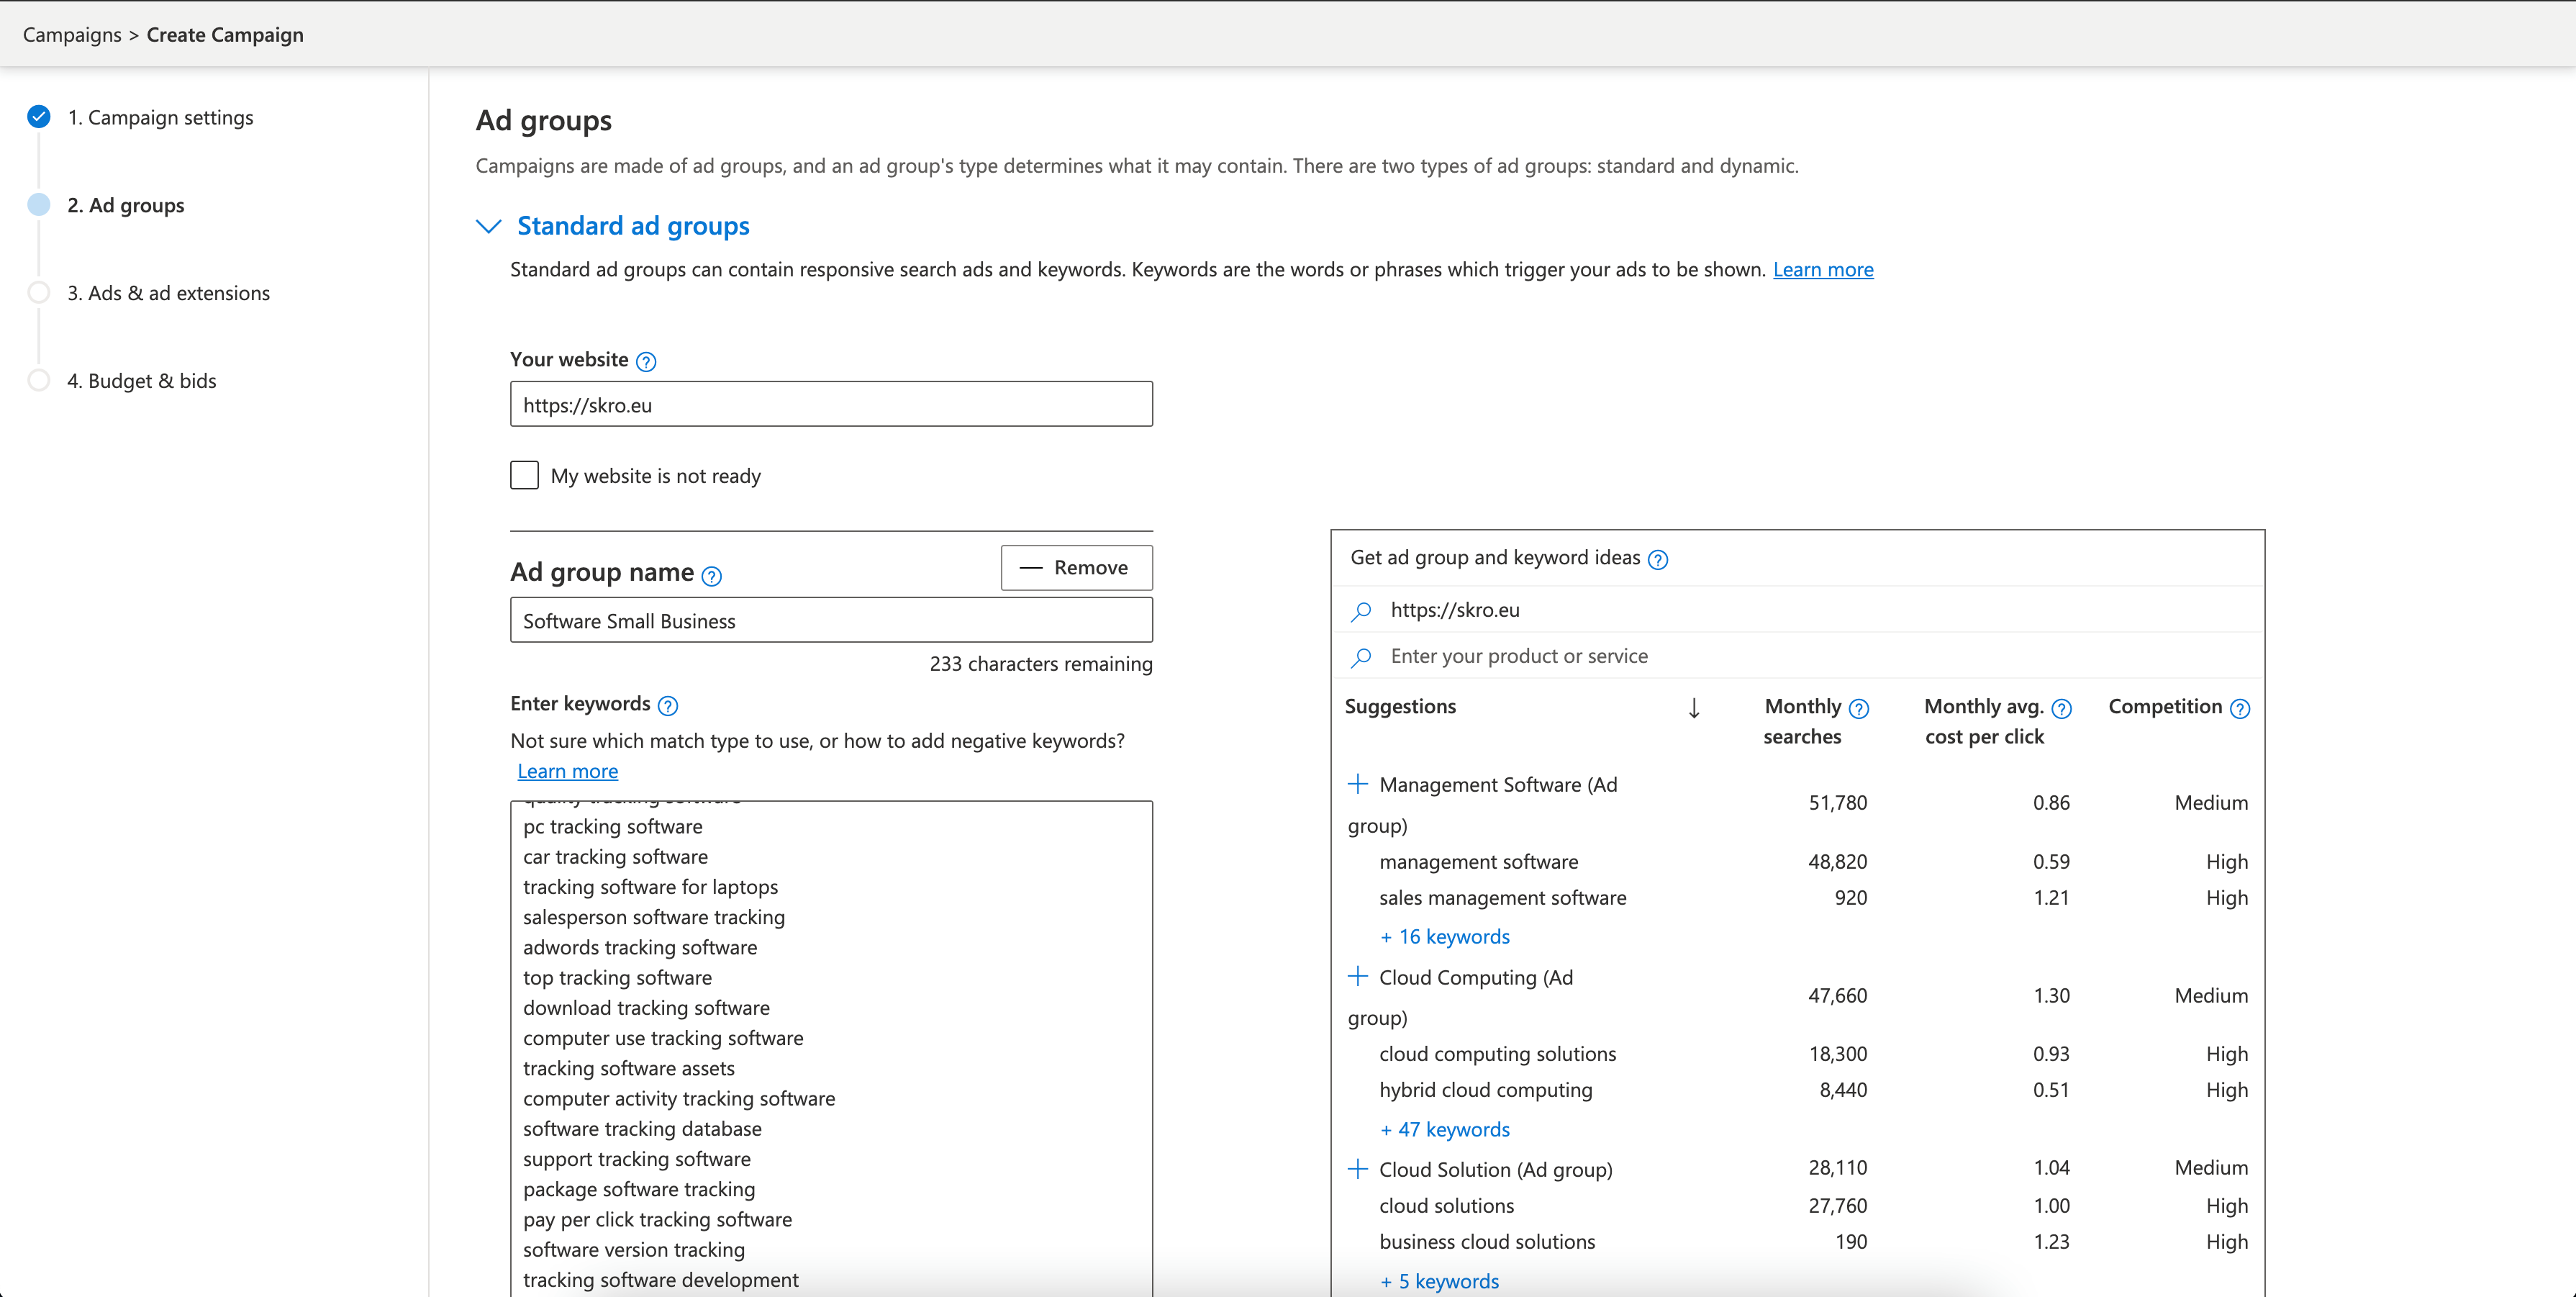Click the help icon beside Ad group name
Screen dimensions: 2576x1297
click(711, 575)
